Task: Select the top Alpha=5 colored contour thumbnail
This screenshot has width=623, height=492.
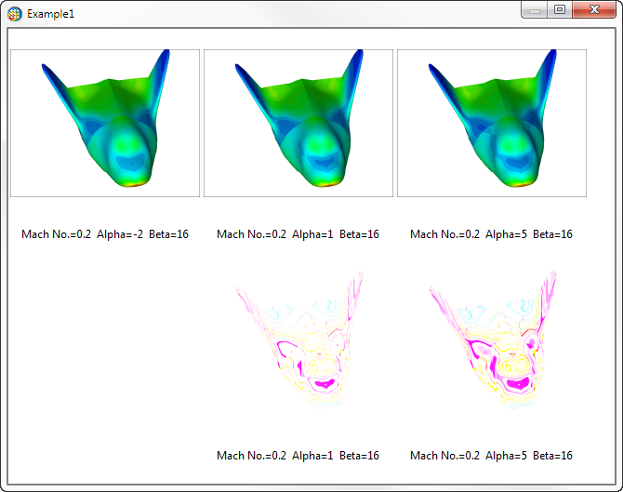Action: (x=492, y=123)
